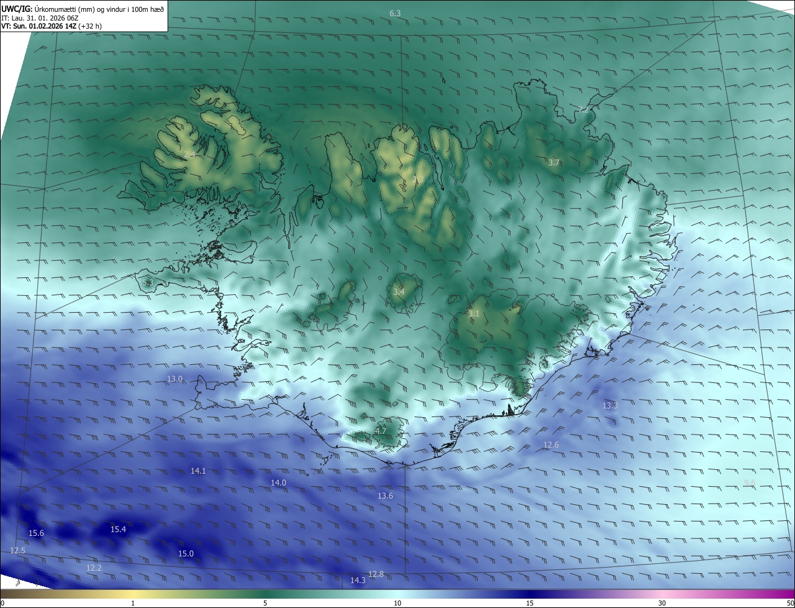Click the 15.4 value label
The width and height of the screenshot is (795, 608).
pos(118,529)
